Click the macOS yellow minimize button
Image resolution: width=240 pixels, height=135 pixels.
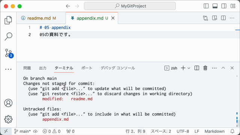(x=13, y=6)
